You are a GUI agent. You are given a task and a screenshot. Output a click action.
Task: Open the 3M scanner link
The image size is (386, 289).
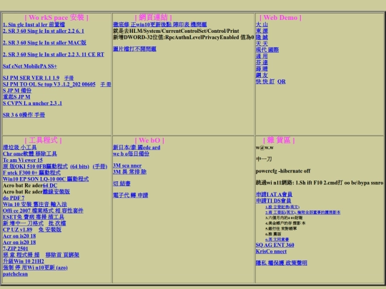[127, 166]
